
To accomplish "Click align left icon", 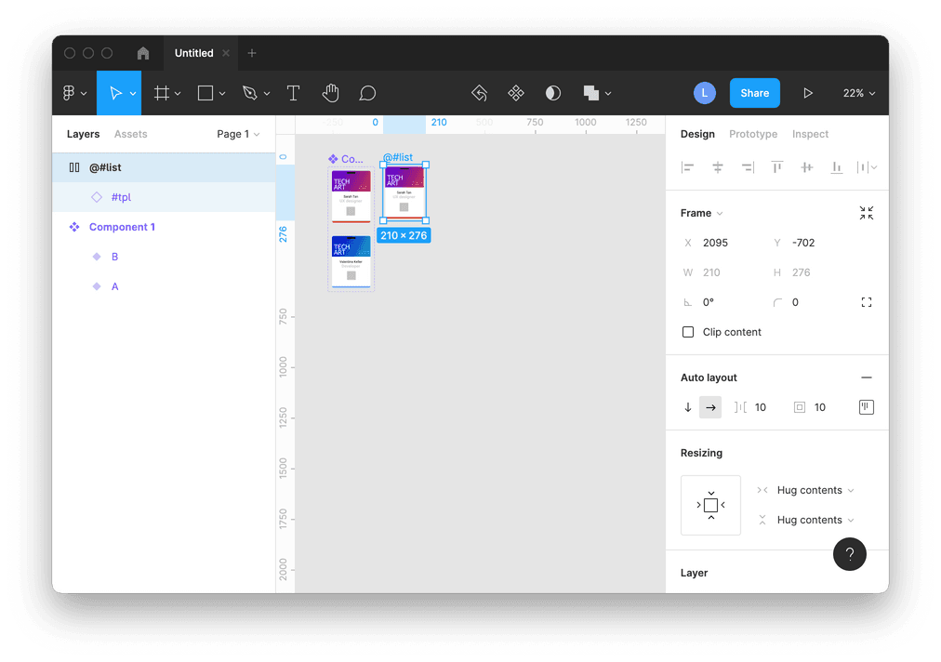I will click(x=688, y=167).
